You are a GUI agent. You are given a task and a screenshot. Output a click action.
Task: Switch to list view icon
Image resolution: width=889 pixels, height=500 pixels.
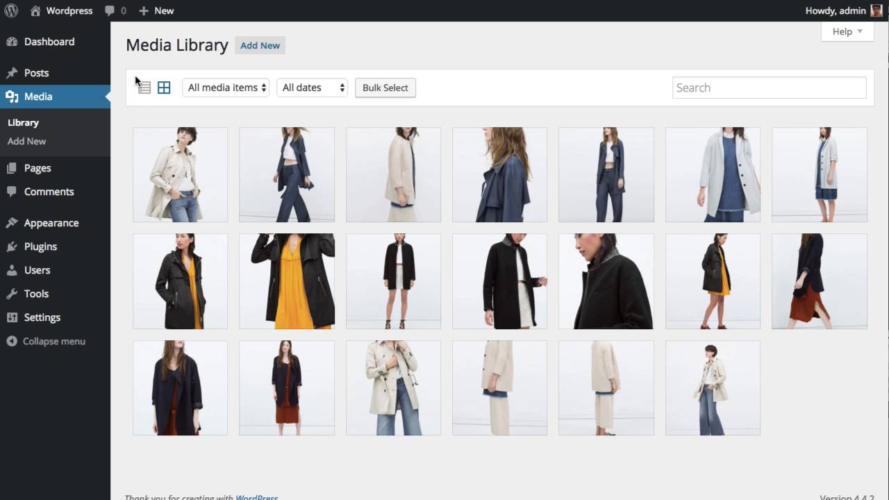[144, 87]
